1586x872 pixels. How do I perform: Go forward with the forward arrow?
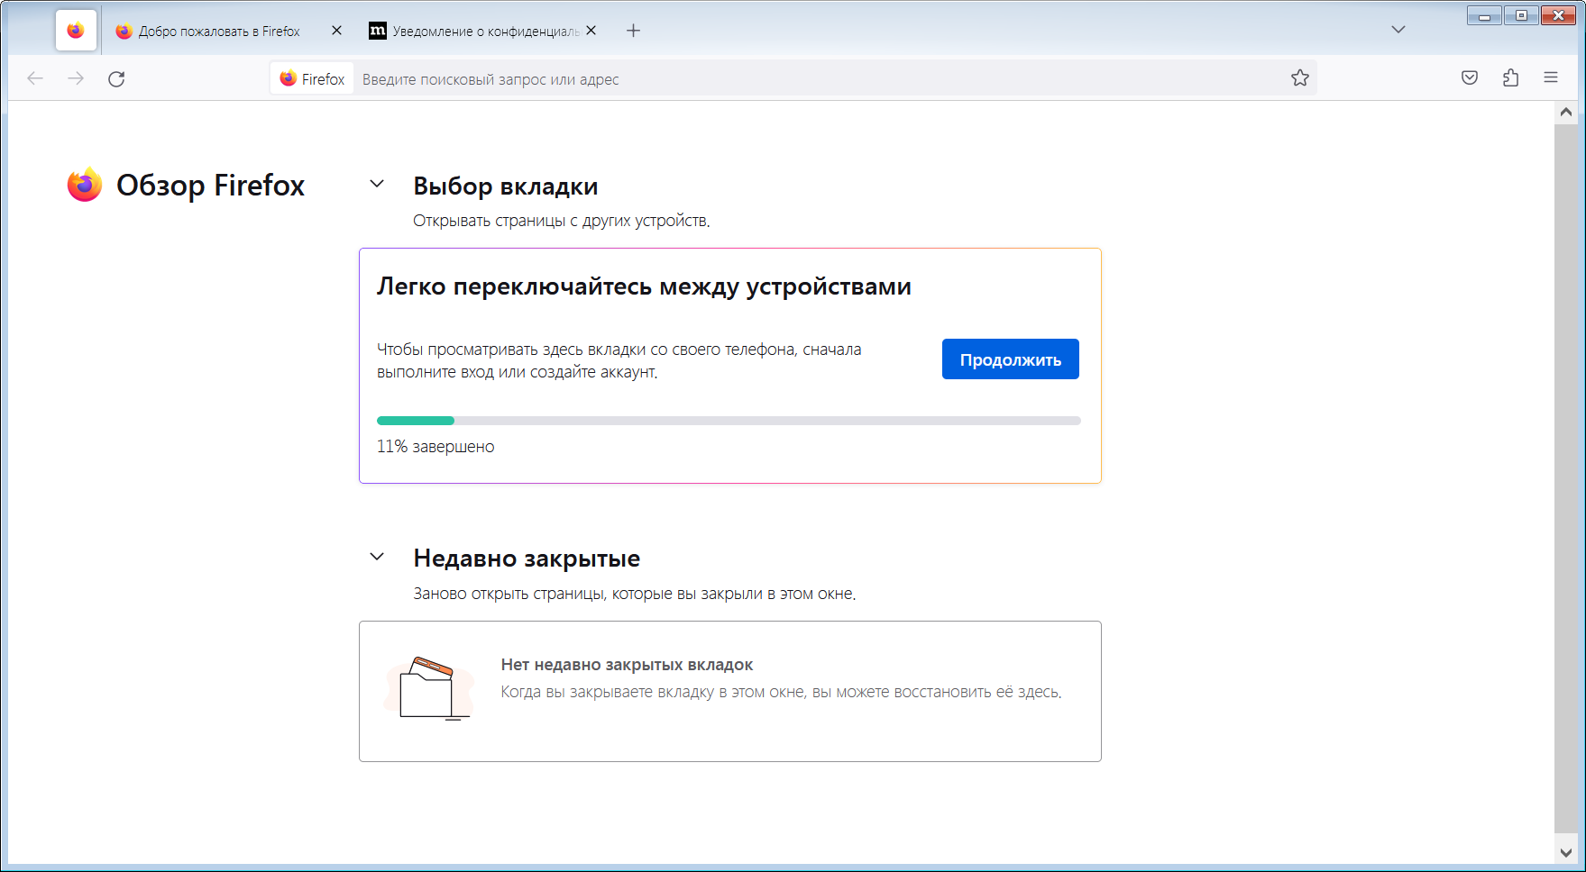76,78
